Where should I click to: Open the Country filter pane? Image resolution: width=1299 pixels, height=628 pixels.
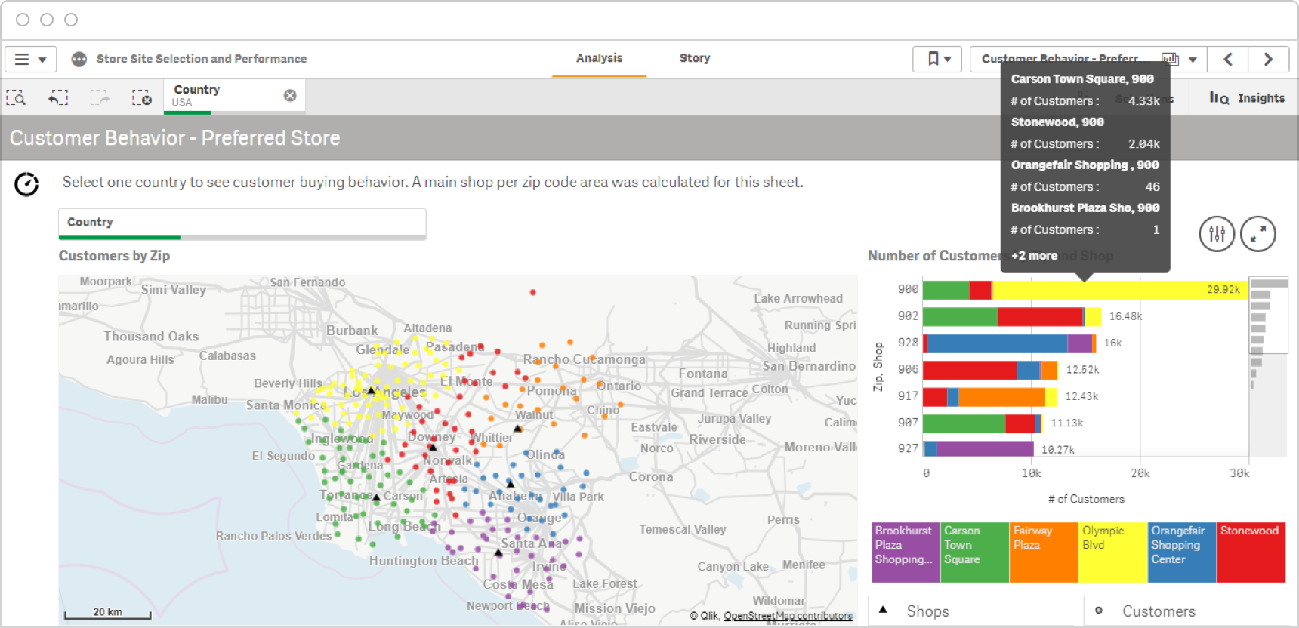(242, 224)
